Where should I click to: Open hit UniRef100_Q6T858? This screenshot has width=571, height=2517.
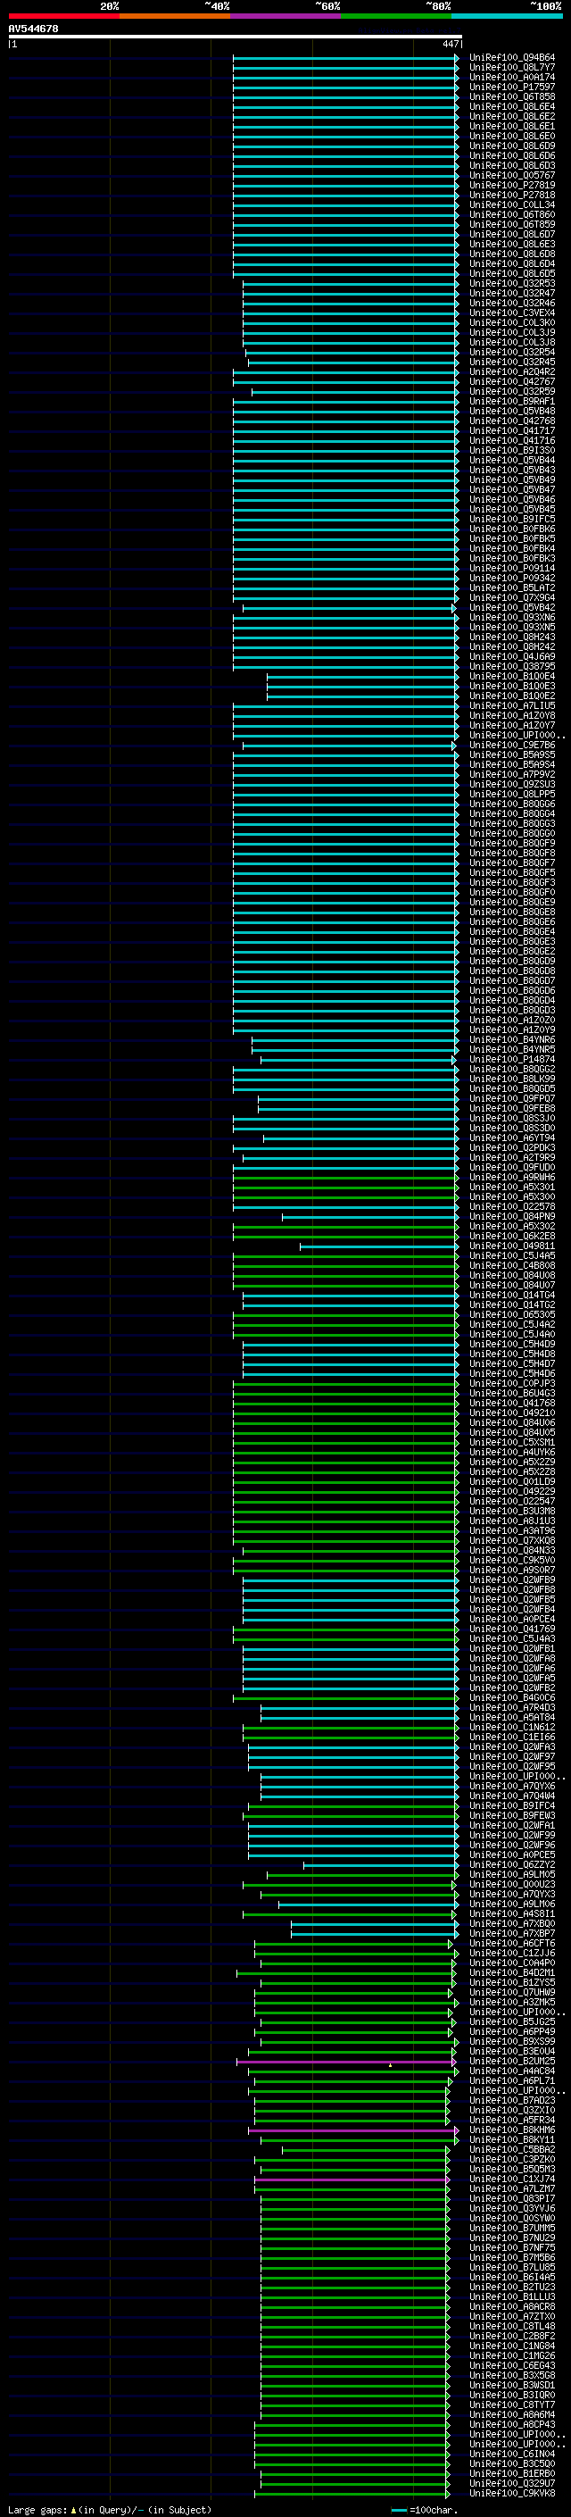[511, 96]
